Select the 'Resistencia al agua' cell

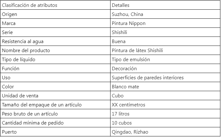tap(55, 41)
